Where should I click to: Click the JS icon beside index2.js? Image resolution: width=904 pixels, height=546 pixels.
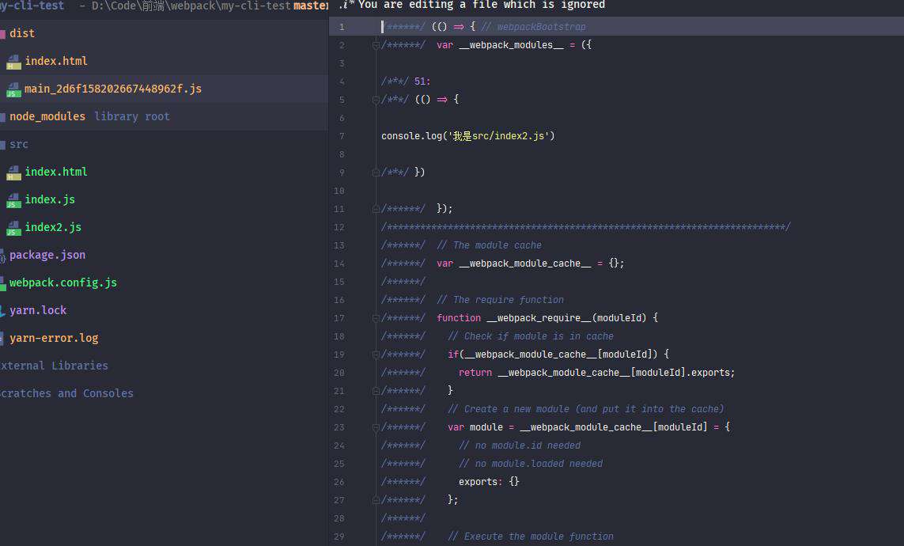click(x=13, y=228)
